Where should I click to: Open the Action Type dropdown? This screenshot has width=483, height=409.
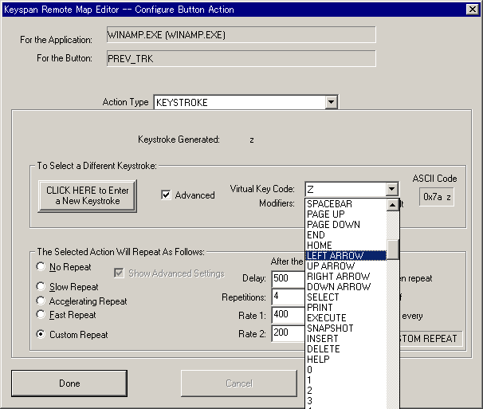(x=331, y=102)
